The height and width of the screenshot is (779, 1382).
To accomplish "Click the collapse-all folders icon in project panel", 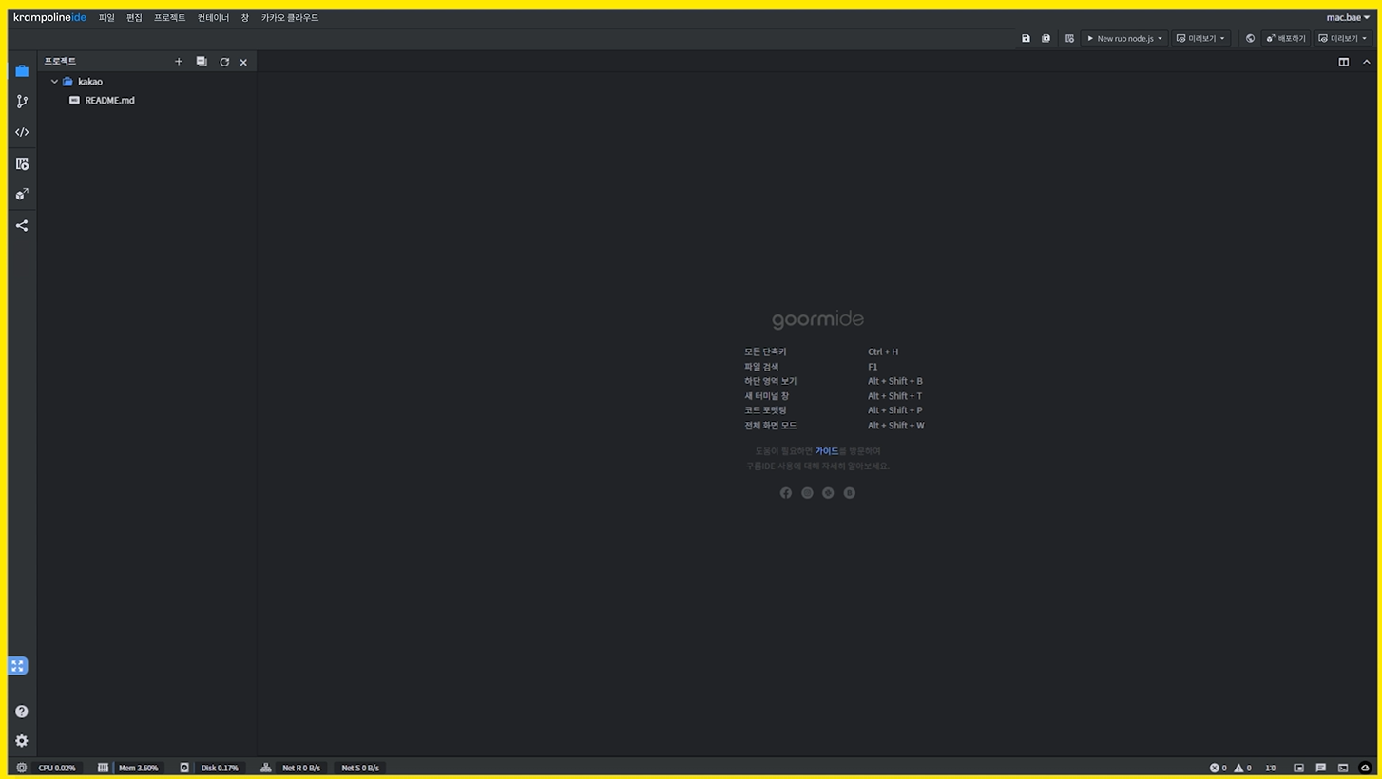I will [x=202, y=62].
